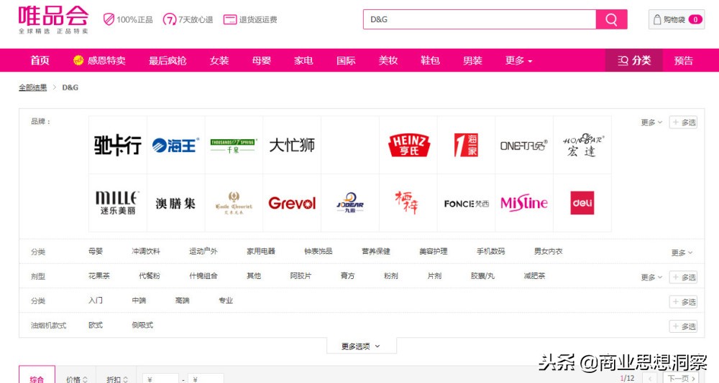Select the 宏達 Hongdar brand logo
Viewport: 719px width, 383px height.
[582, 145]
